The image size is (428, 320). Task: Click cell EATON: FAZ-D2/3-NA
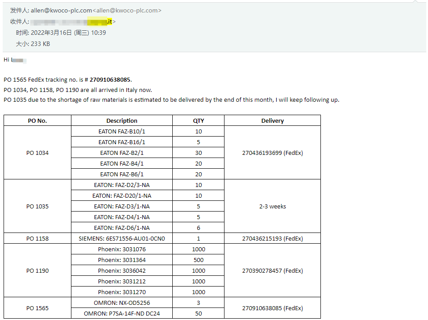(122, 185)
